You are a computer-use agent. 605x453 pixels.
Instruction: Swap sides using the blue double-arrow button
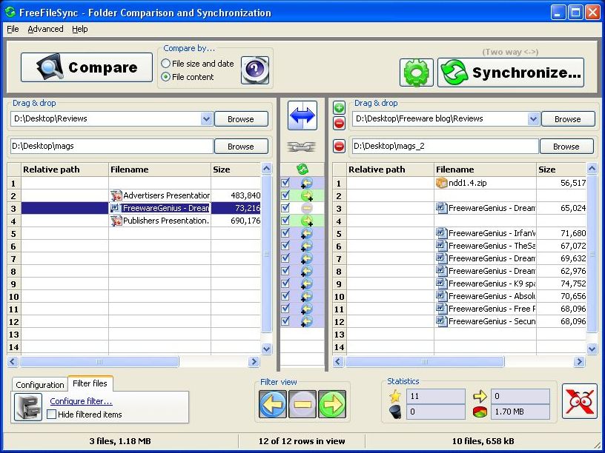302,115
